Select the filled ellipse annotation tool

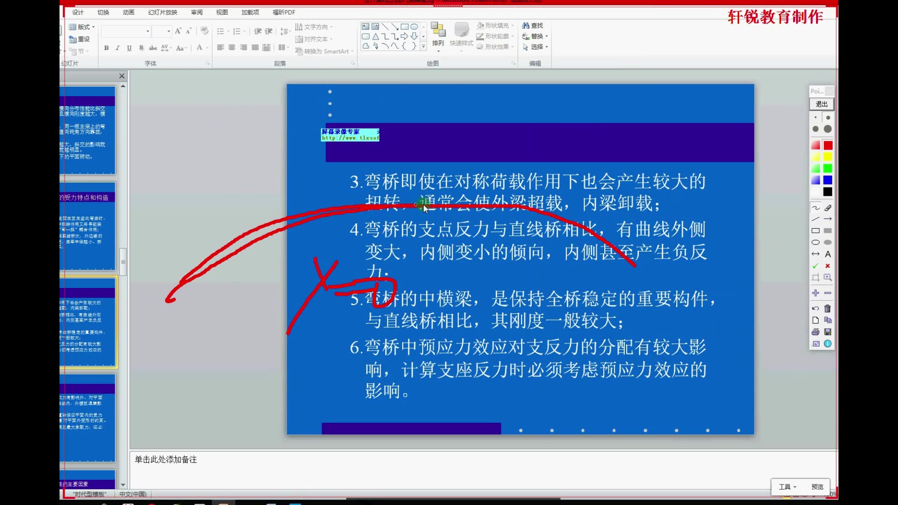[828, 242]
